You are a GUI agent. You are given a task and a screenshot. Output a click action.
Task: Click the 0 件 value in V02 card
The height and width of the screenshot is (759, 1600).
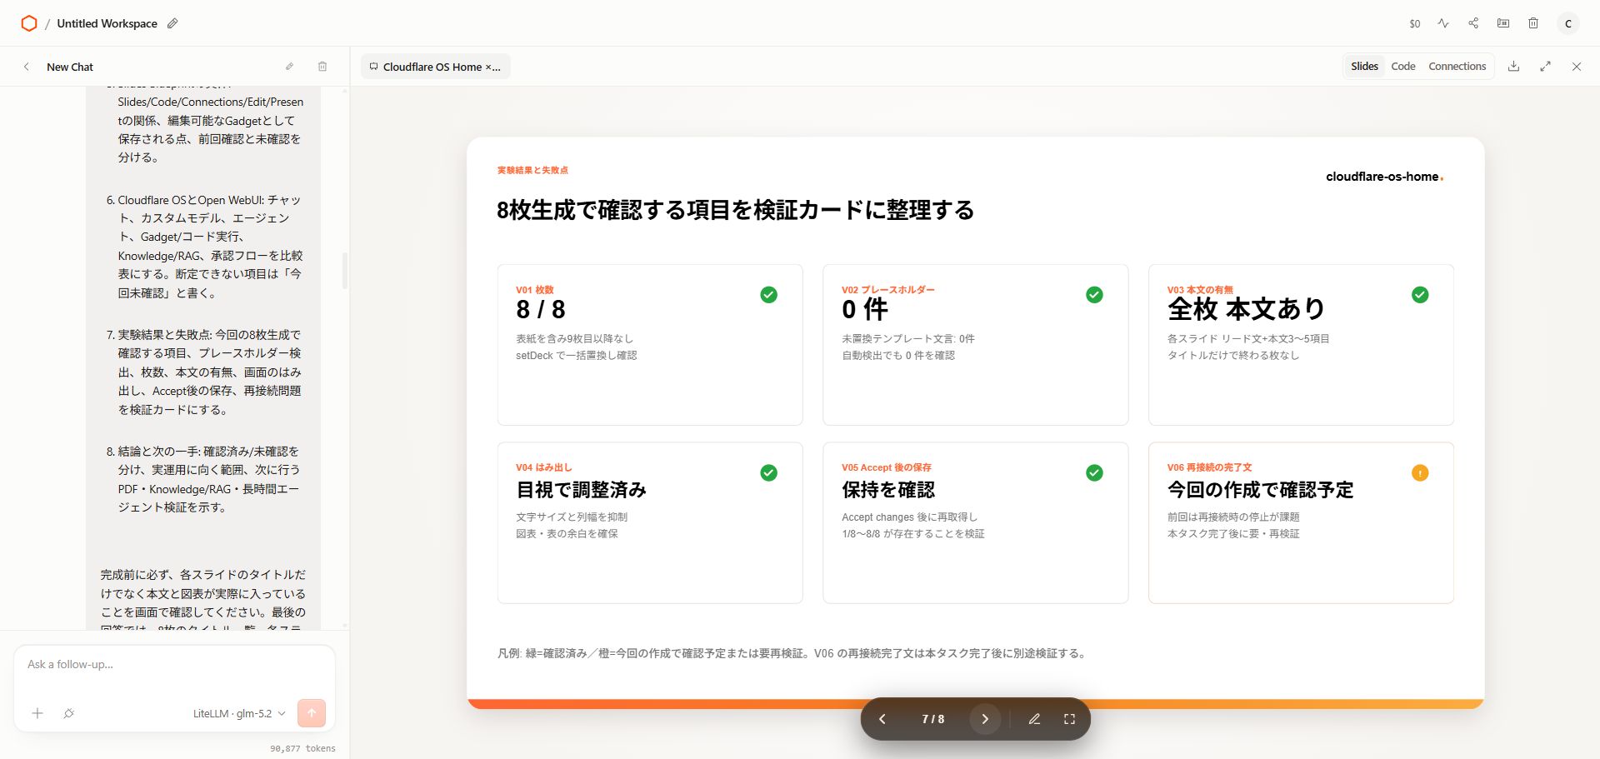(865, 310)
